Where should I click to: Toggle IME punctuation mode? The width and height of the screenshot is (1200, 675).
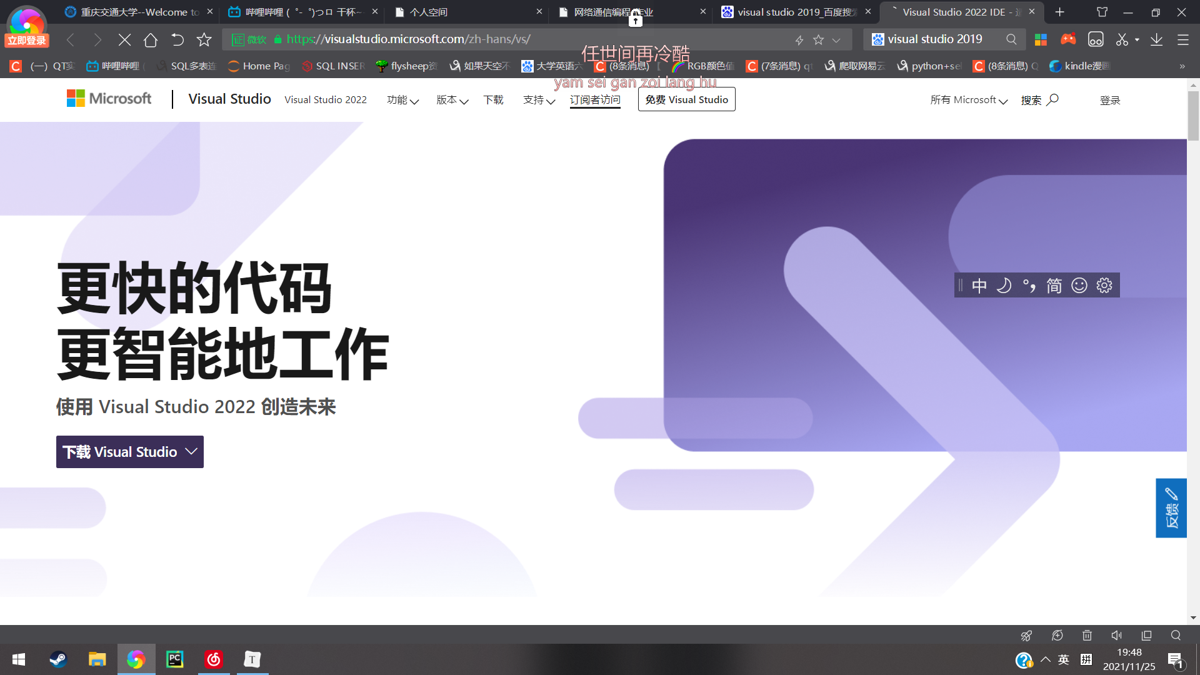[x=1029, y=286]
